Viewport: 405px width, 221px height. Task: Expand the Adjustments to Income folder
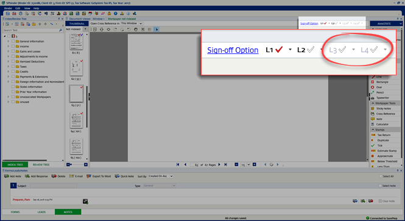(x=9, y=56)
